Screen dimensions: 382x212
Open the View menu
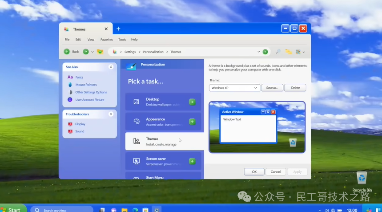[x=91, y=40]
